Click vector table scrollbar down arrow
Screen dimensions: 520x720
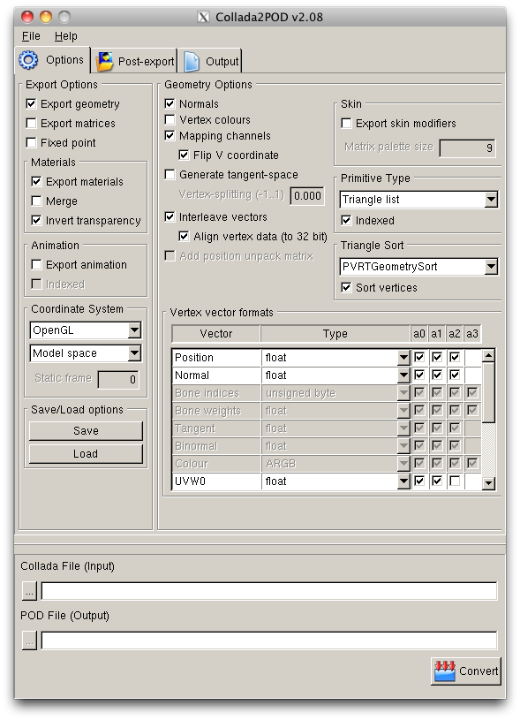click(x=488, y=483)
